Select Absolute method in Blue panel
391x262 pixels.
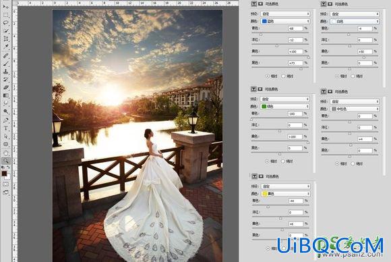pos(284,76)
